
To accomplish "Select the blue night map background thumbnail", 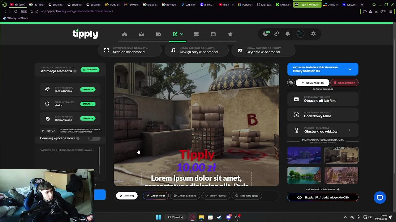I will (304, 155).
